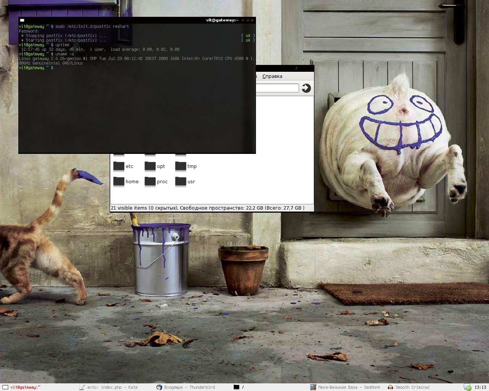Click the "21 visible items" status bar text
Image resolution: width=489 pixels, height=391 pixels.
[x=207, y=208]
